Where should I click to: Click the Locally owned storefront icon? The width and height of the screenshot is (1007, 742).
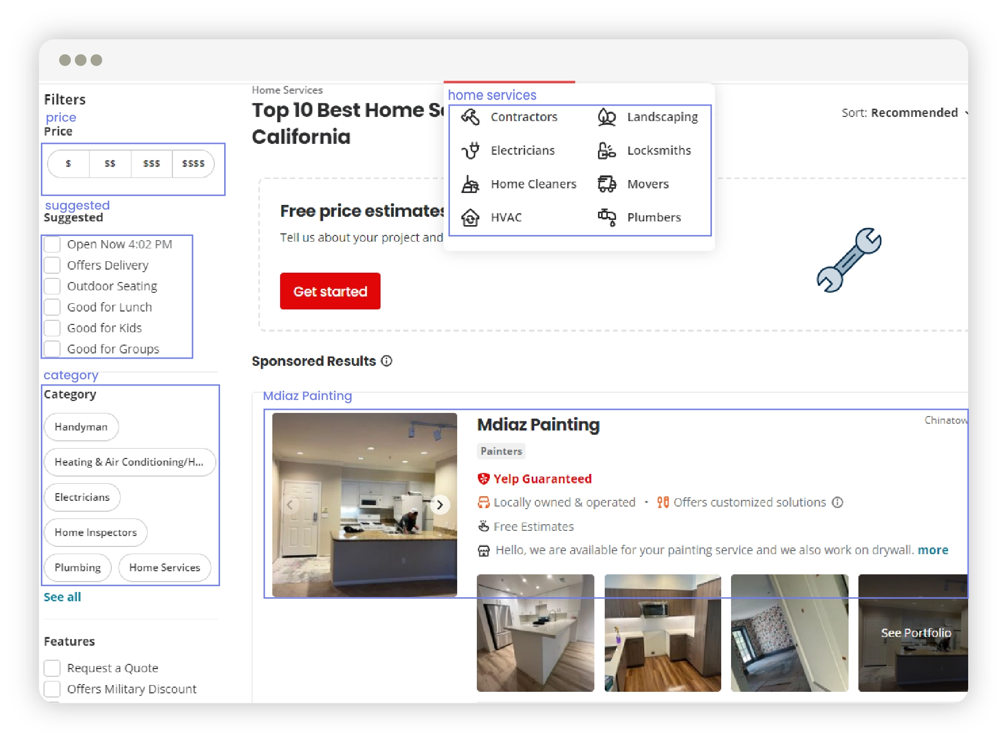click(483, 502)
